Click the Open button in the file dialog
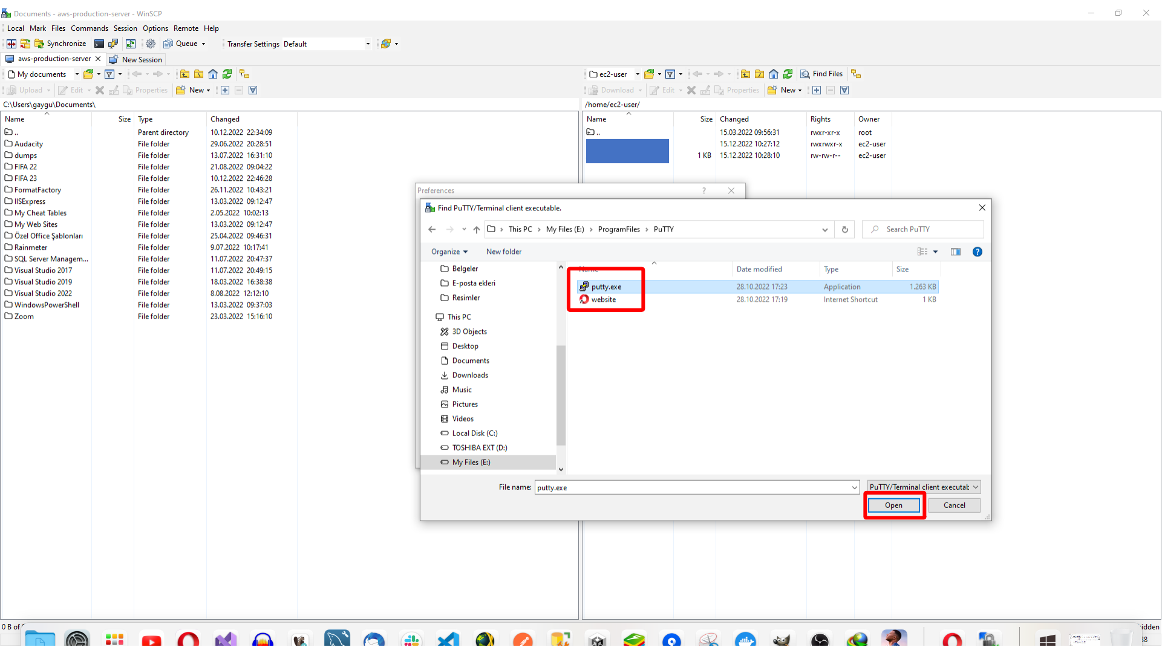This screenshot has height=653, width=1162. tap(893, 505)
